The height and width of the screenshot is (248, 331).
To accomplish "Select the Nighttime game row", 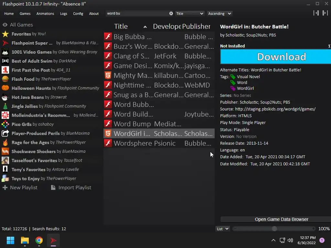I will [159, 85].
